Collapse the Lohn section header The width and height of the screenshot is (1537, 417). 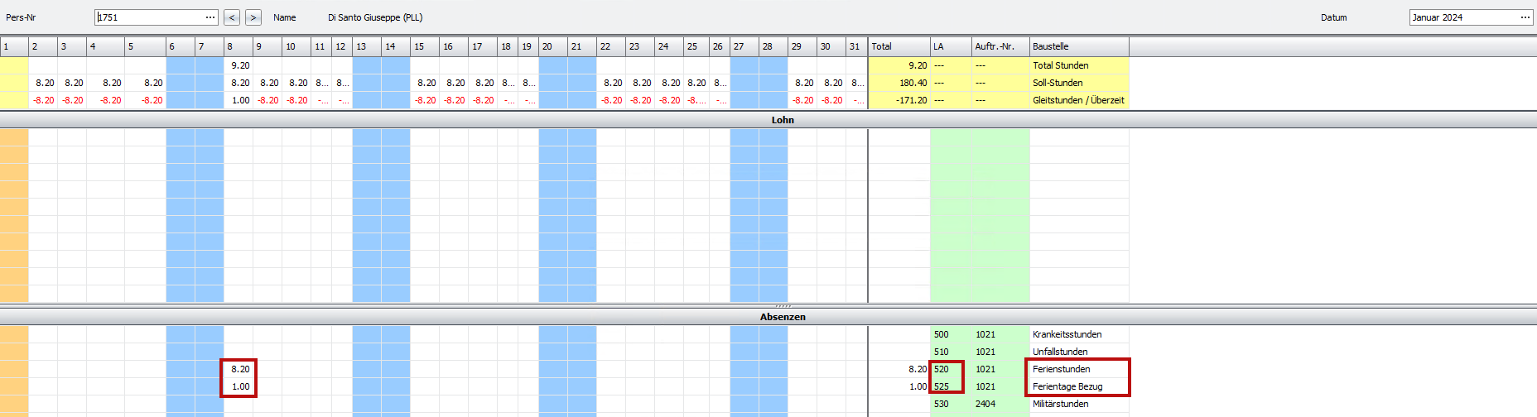[x=782, y=120]
